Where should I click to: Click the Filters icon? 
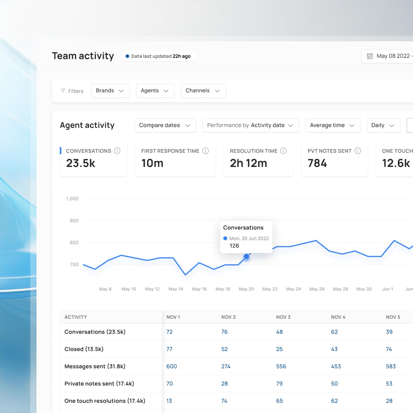[x=63, y=91]
